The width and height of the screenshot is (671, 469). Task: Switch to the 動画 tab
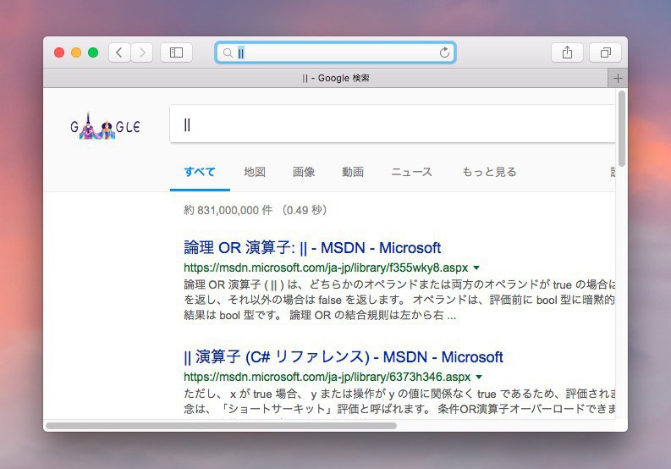[x=353, y=172]
